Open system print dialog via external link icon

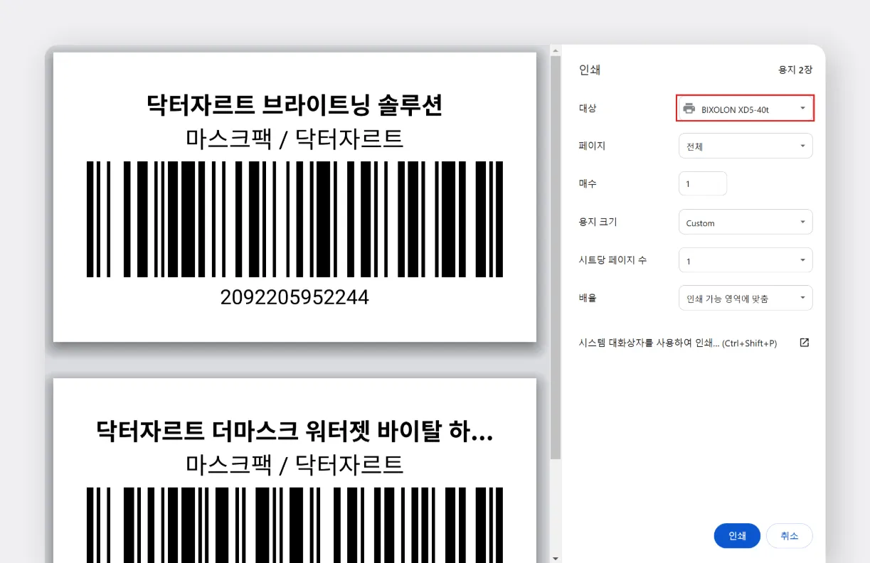(x=804, y=343)
